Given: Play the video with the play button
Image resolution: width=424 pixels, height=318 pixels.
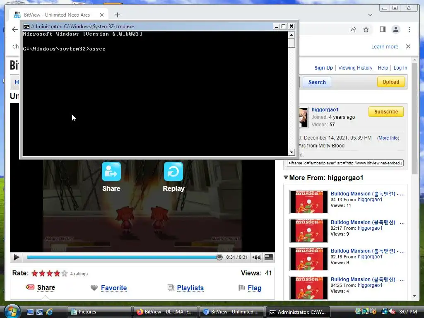Looking at the screenshot, I should coord(17,257).
